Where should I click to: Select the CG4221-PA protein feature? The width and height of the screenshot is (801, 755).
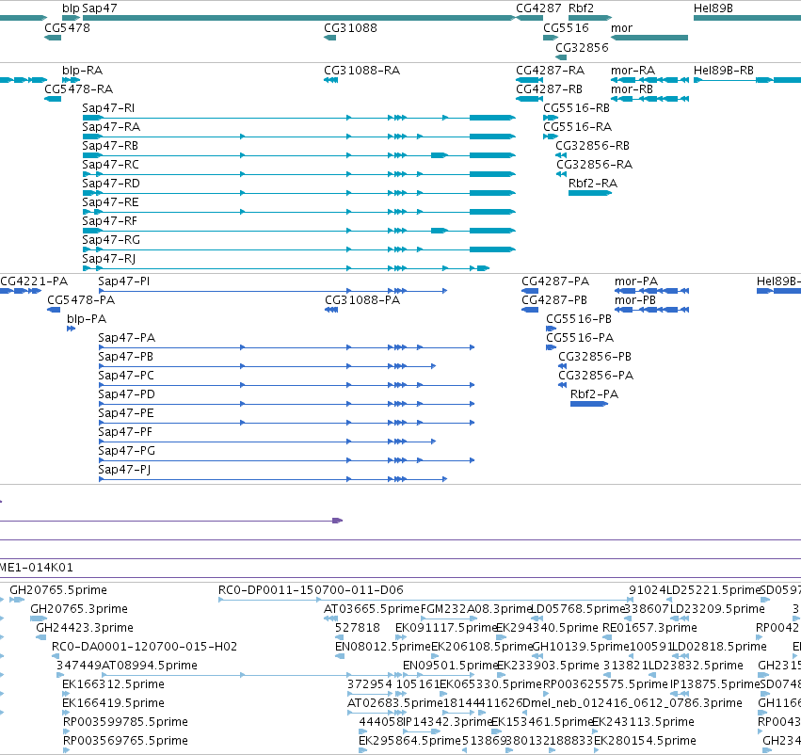[x=21, y=291]
